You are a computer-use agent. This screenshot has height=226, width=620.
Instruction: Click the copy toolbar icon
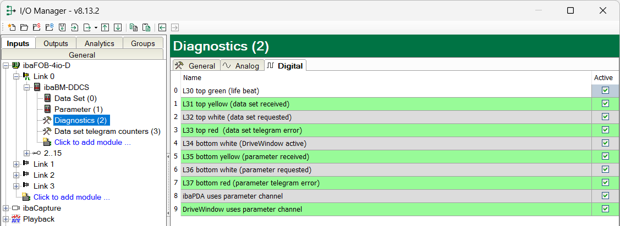click(134, 27)
